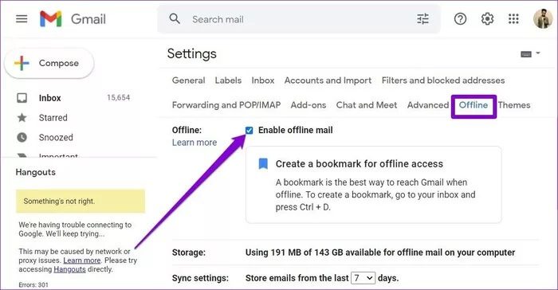Screen dimensions: 558x290
Task: Click Learn more under Offline
Action: click(195, 143)
